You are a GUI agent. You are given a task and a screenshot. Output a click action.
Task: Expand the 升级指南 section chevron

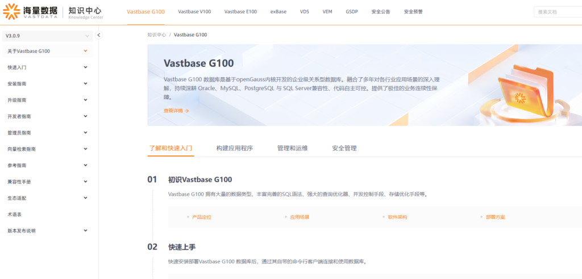point(86,100)
